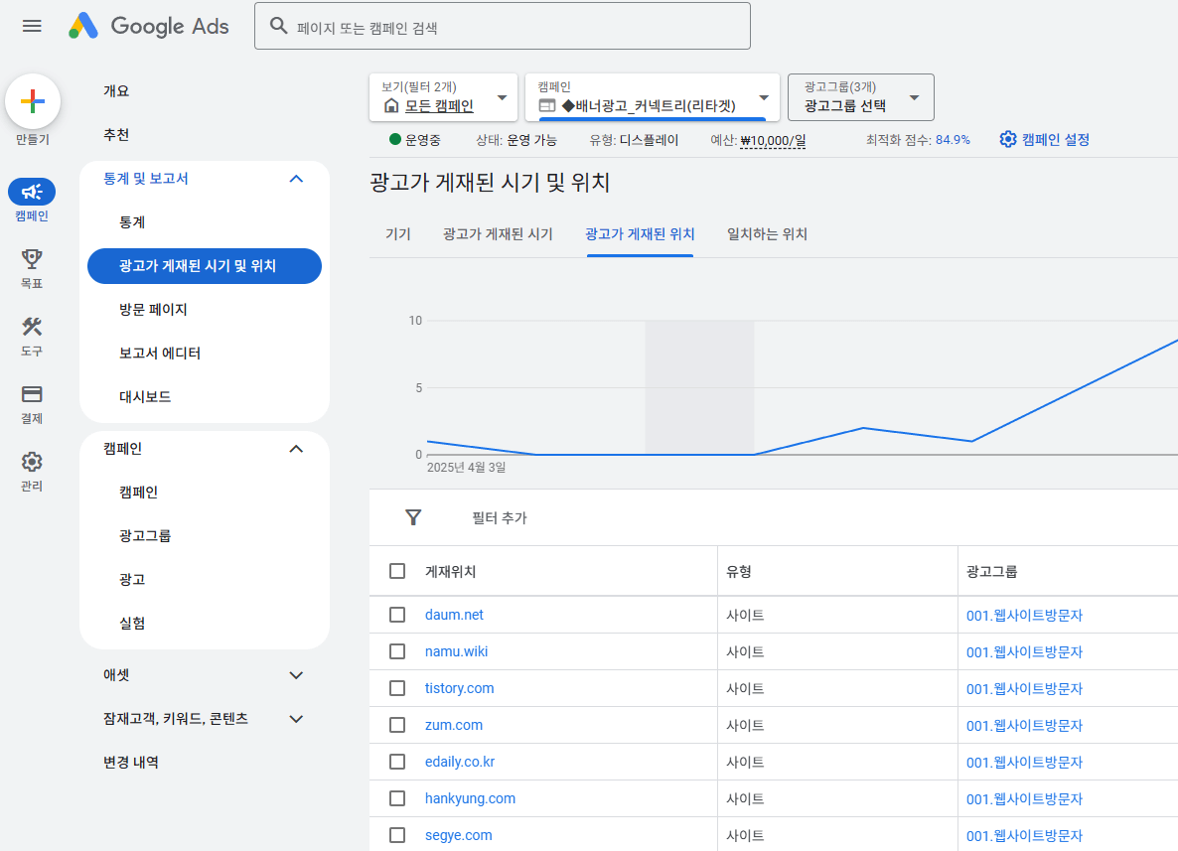Expand the 애셋 sidebar section
Viewport: 1178px width, 851px height.
coord(296,675)
